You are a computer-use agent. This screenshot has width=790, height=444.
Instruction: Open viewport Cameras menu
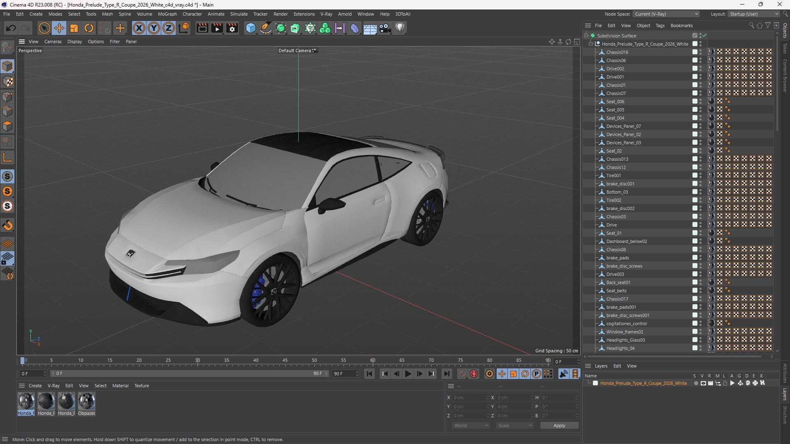(53, 42)
